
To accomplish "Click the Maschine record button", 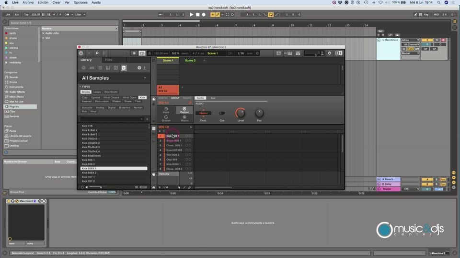I will (134, 53).
